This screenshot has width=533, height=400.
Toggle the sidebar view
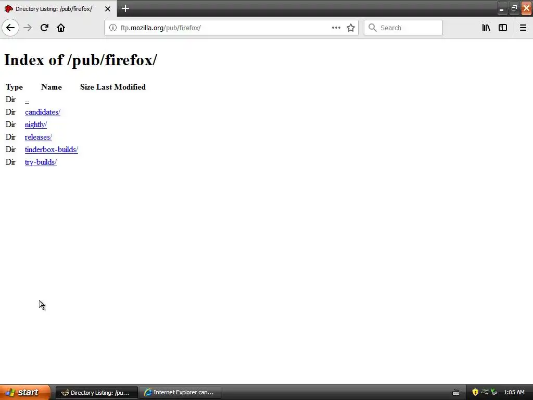pyautogui.click(x=503, y=28)
